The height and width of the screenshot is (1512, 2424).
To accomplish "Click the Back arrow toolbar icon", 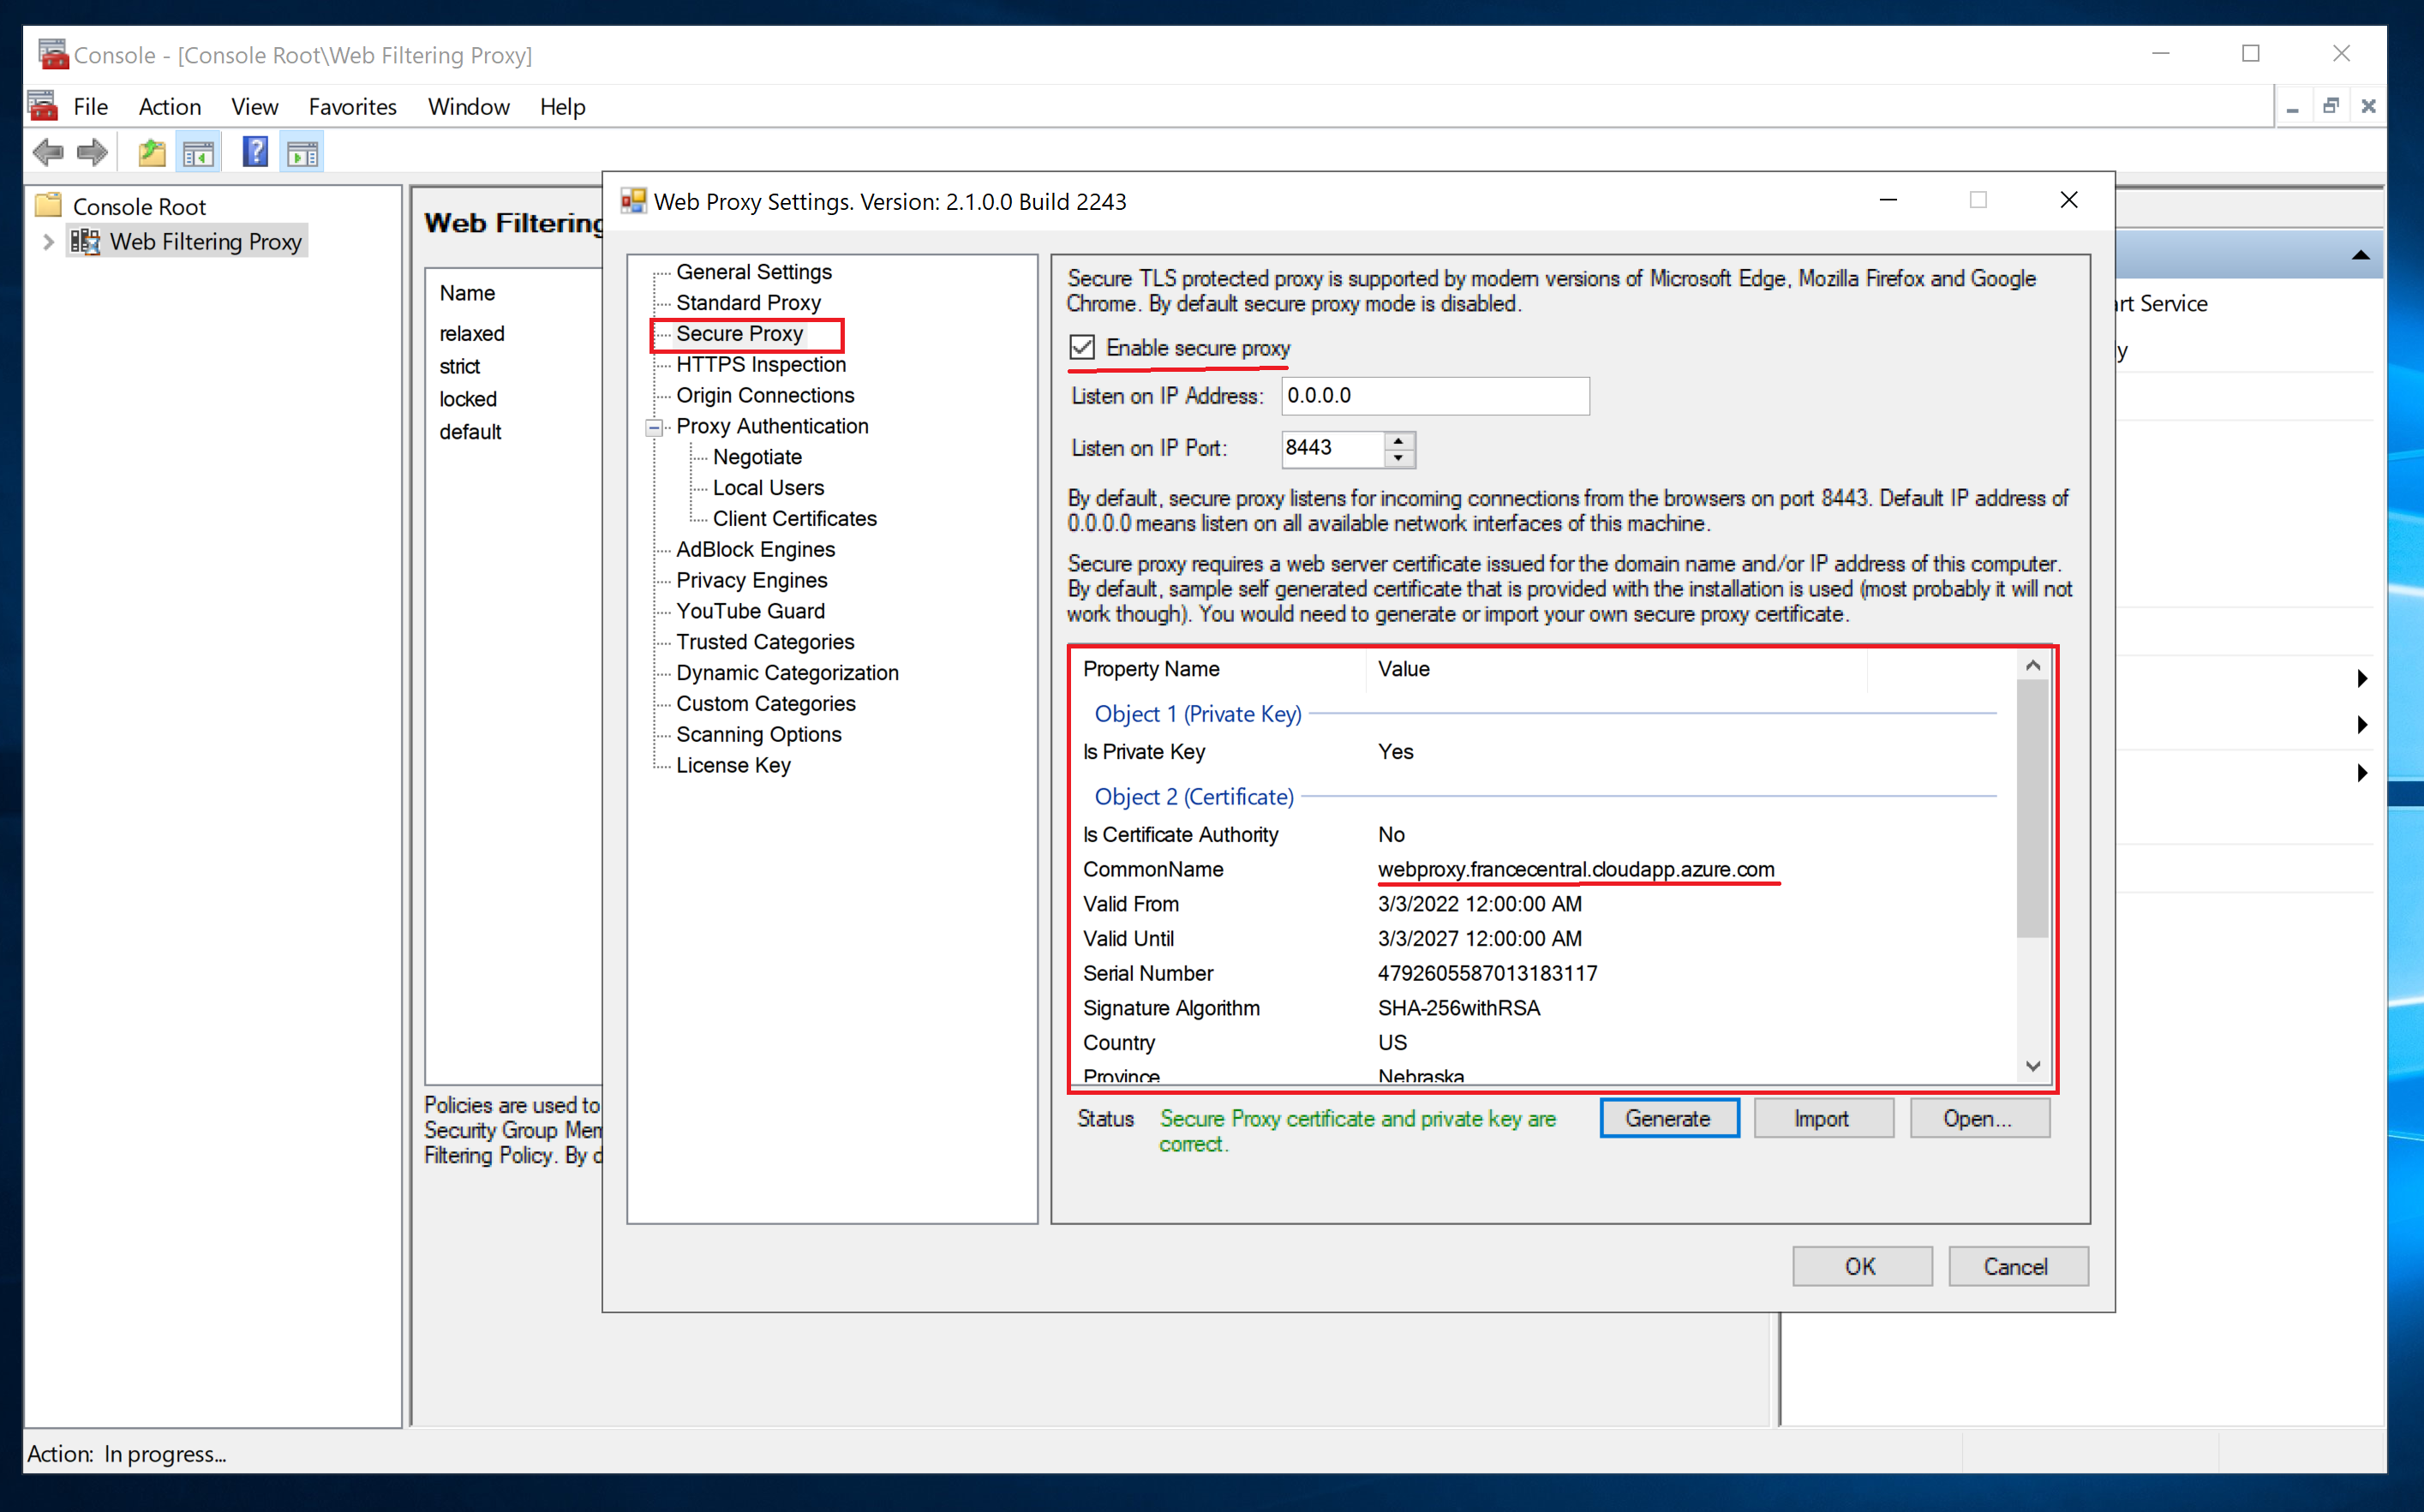I will point(48,153).
